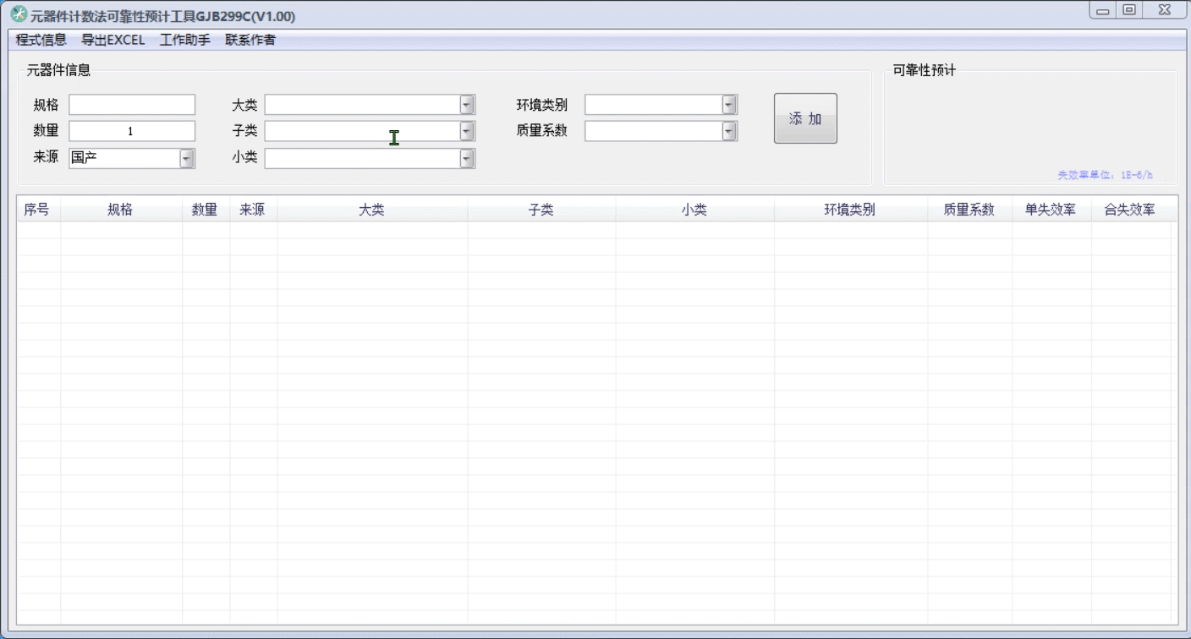
Task: Expand the 大类 dropdown arrow
Action: coord(467,105)
